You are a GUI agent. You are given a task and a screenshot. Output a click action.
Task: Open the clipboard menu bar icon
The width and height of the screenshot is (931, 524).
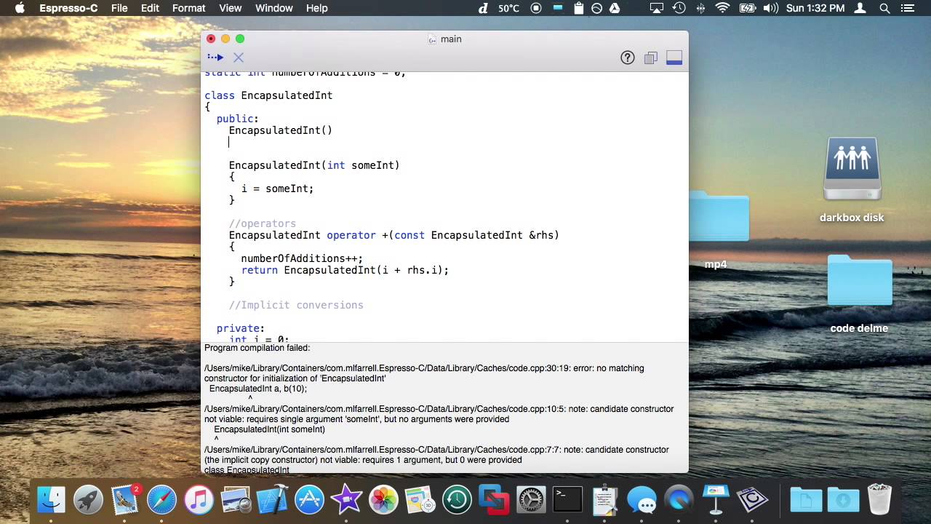coord(578,8)
